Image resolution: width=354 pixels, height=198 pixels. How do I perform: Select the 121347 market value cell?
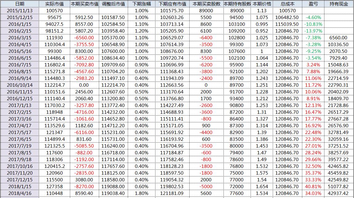tap(54, 133)
